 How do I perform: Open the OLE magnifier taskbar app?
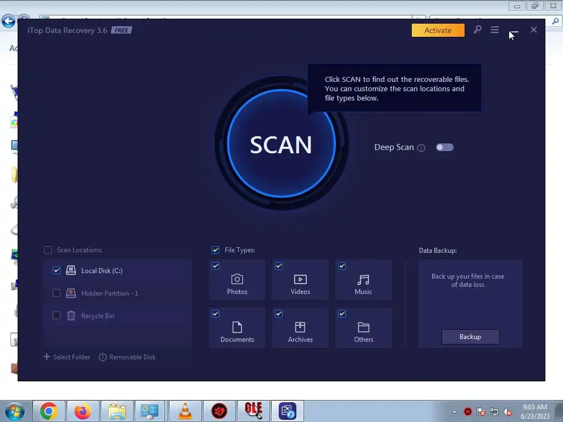253,411
